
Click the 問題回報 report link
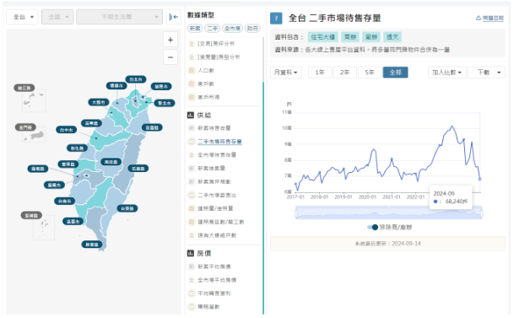coord(490,18)
